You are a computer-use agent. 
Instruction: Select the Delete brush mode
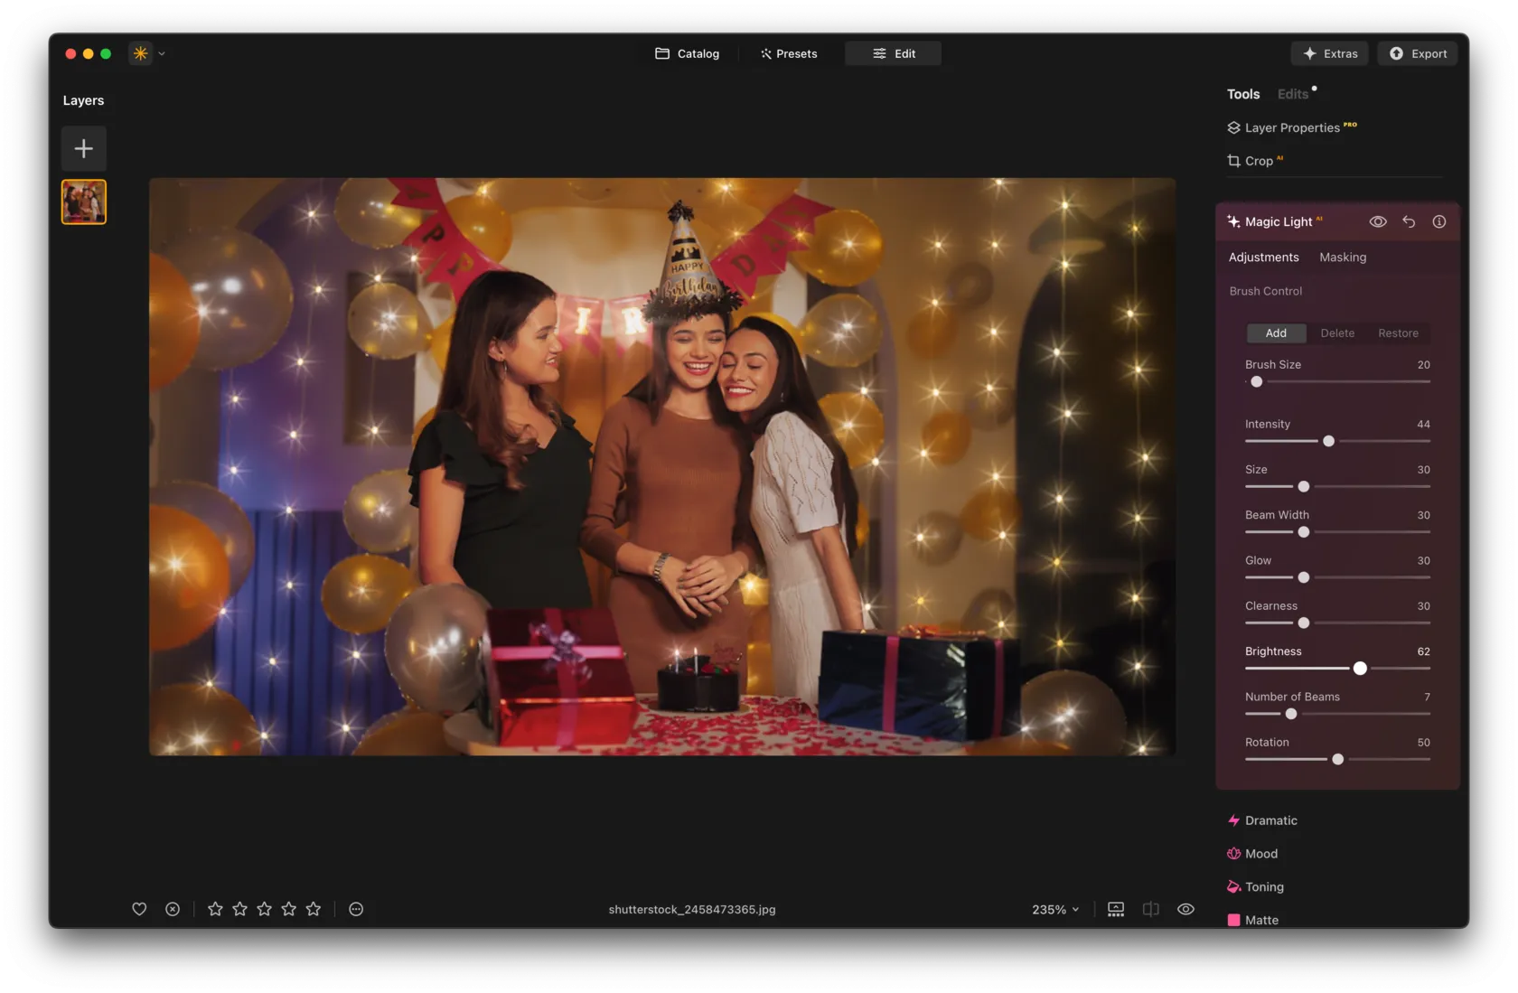tap(1337, 333)
